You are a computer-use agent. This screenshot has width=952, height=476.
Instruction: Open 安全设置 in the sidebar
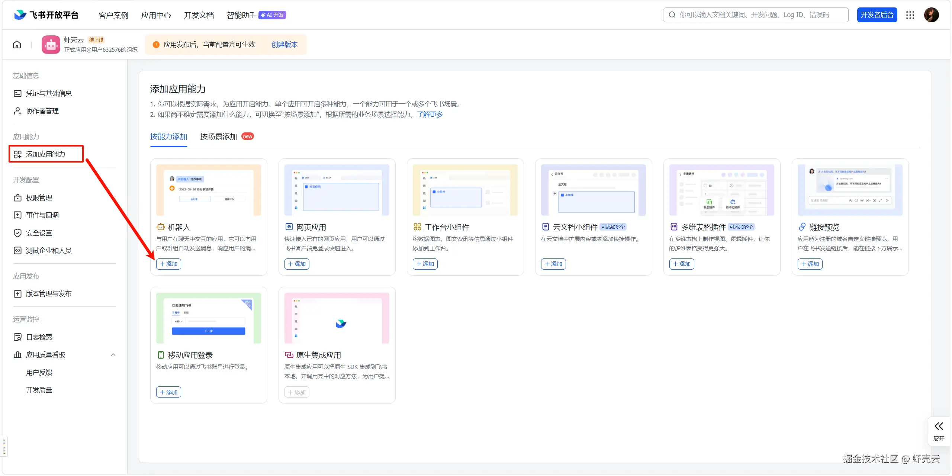point(39,233)
